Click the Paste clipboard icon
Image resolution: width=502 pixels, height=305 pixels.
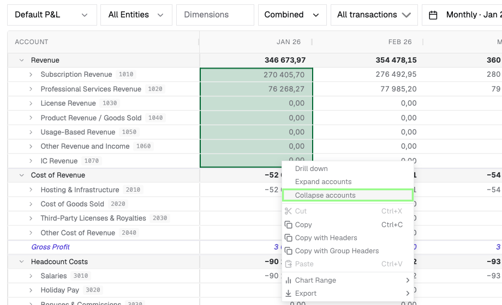288,264
